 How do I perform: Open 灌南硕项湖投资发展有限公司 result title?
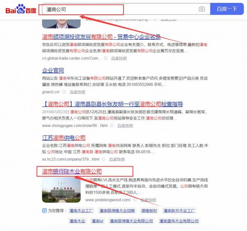coord(101,36)
